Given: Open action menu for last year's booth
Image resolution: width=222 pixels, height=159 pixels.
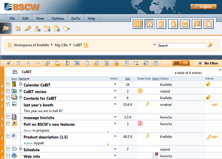Looking at the screenshot, I should pos(115,104).
